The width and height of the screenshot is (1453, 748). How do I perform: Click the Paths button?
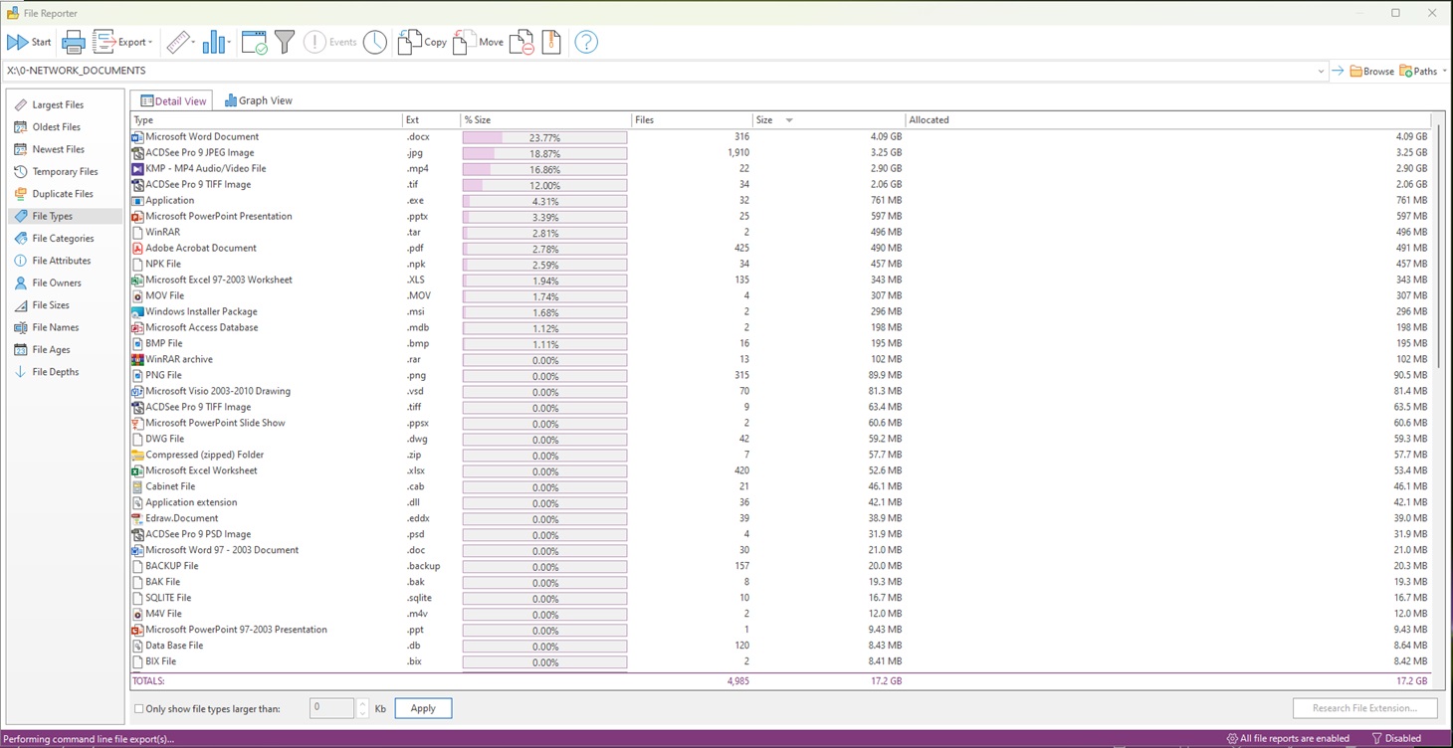1417,71
